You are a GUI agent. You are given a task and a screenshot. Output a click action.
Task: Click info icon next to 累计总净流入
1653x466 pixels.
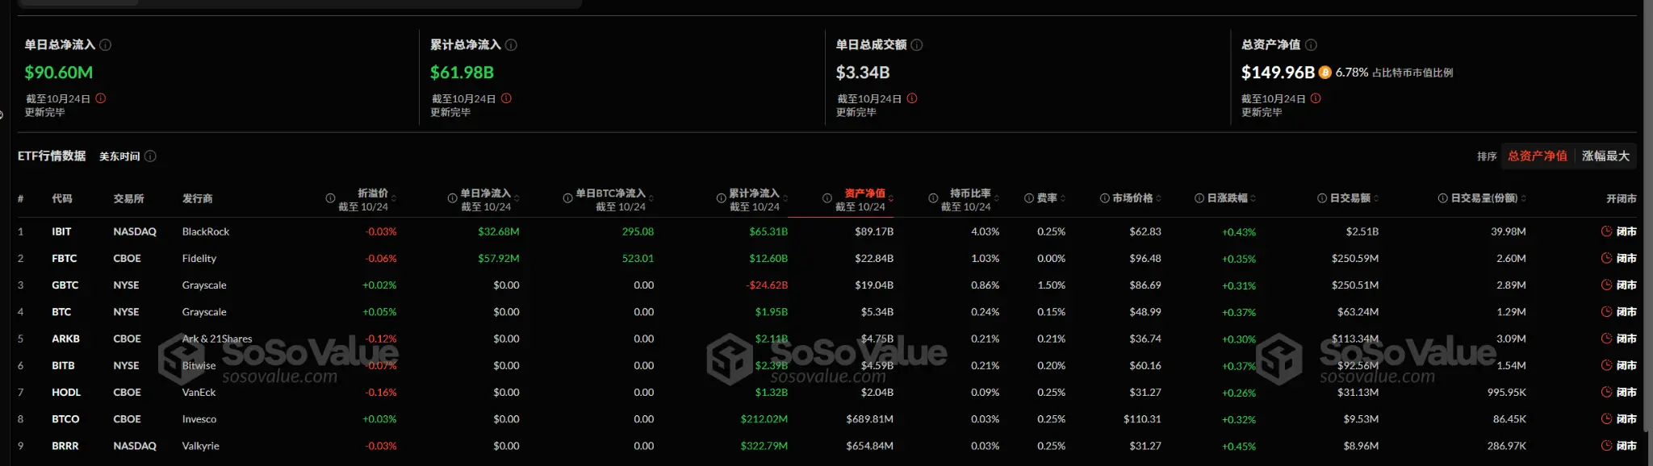pyautogui.click(x=511, y=45)
